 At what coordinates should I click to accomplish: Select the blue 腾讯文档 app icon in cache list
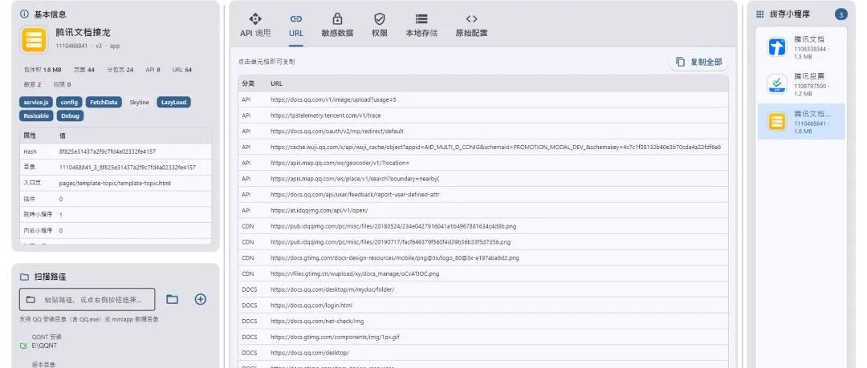coord(777,47)
